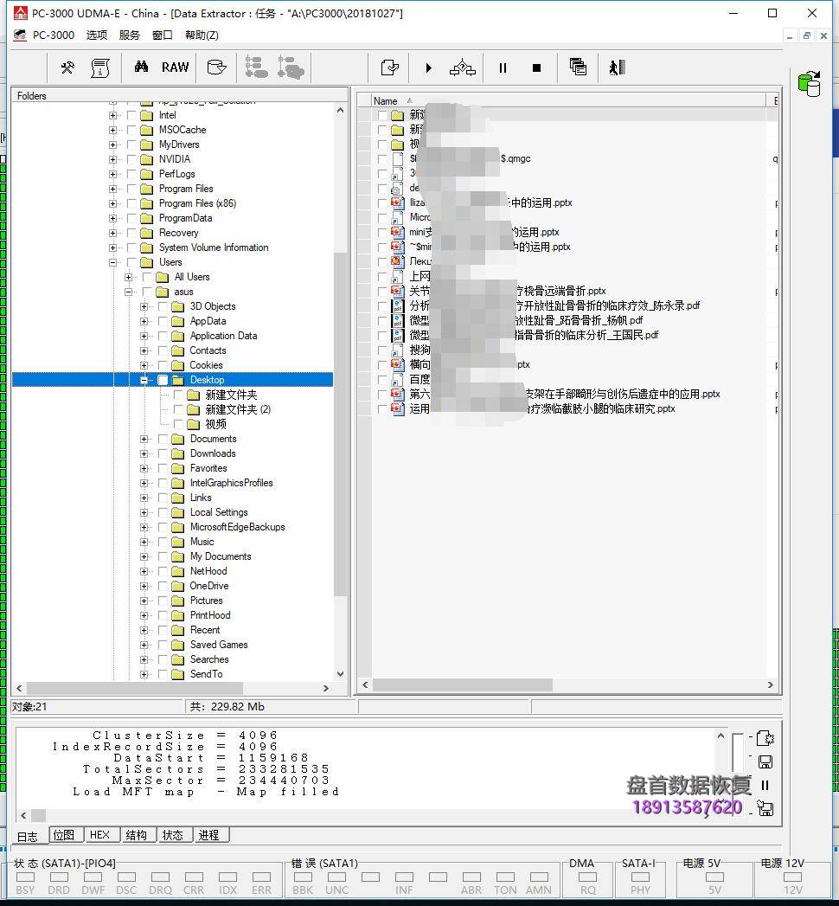
Task: Click the hierarchy diagram toolbar icon
Action: pyautogui.click(x=463, y=68)
